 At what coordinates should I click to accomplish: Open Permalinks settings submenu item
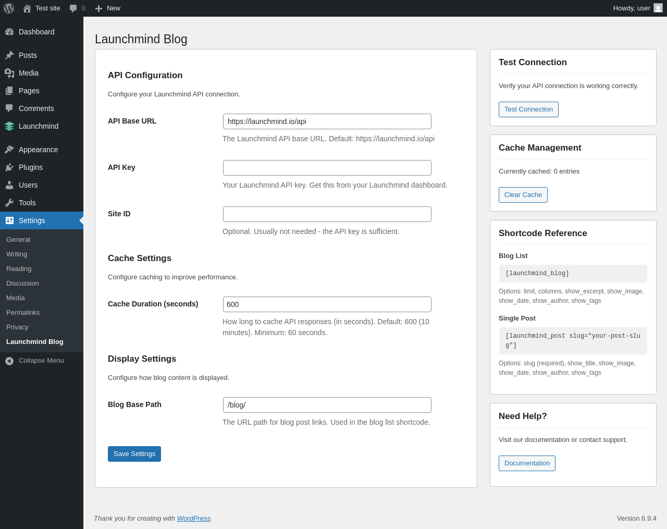23,313
